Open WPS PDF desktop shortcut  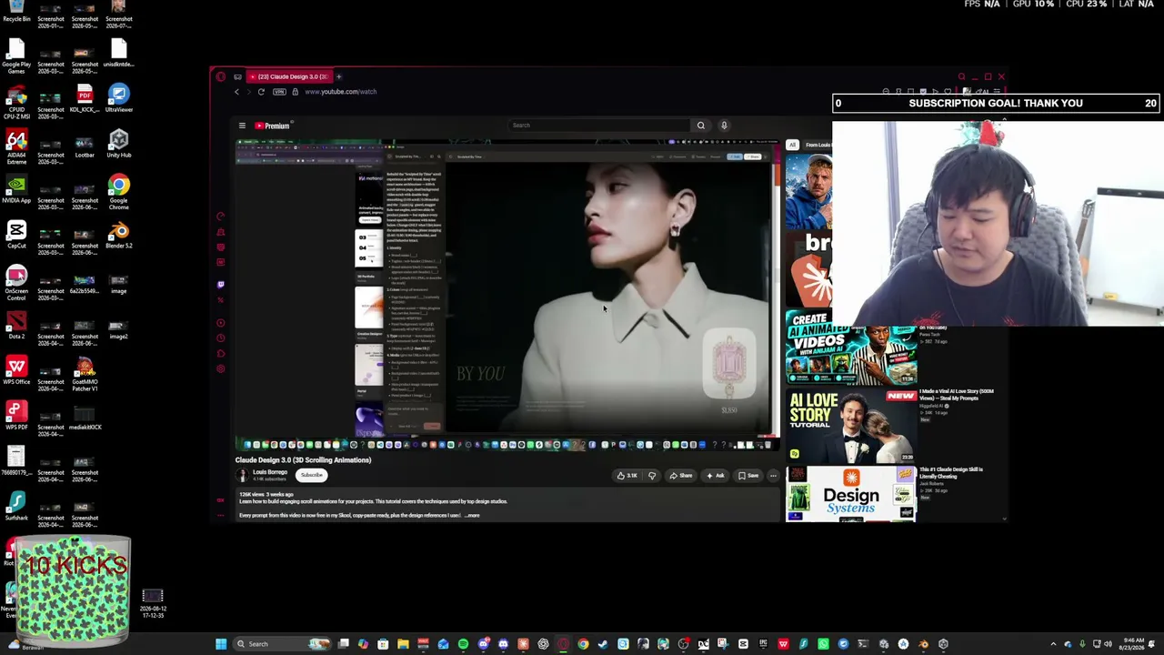click(16, 416)
